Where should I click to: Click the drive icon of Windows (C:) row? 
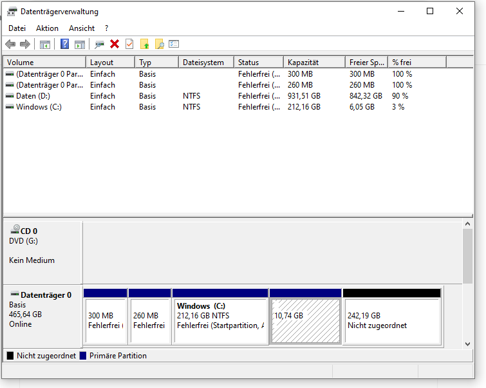pyautogui.click(x=10, y=107)
